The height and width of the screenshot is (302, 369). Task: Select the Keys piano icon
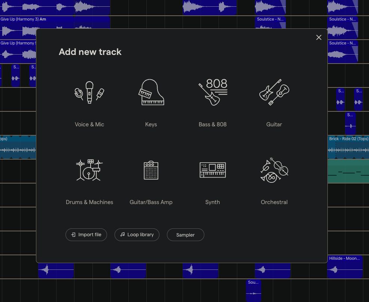[151, 92]
